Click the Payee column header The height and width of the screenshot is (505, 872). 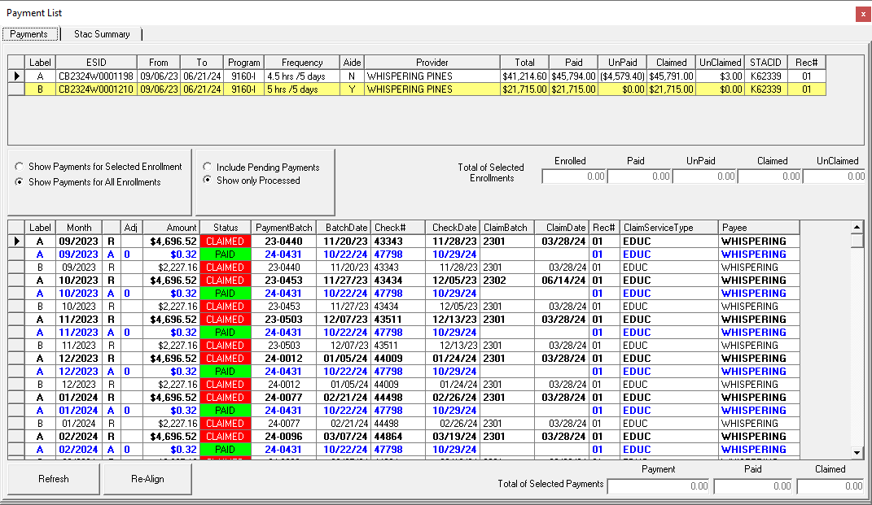759,227
